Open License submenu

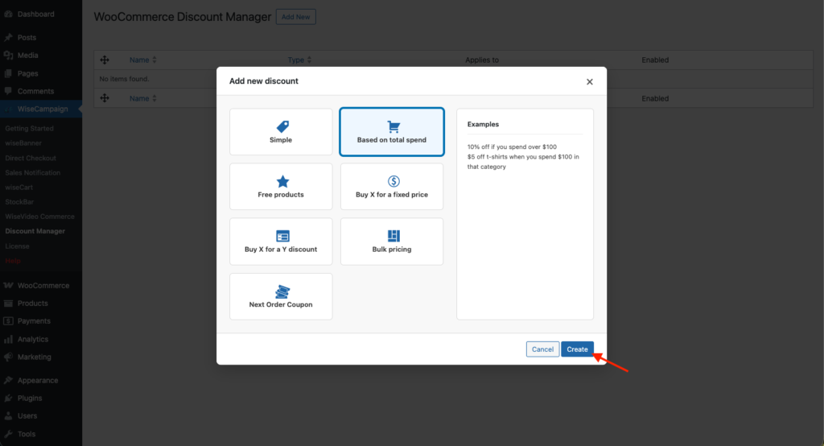pyautogui.click(x=18, y=246)
